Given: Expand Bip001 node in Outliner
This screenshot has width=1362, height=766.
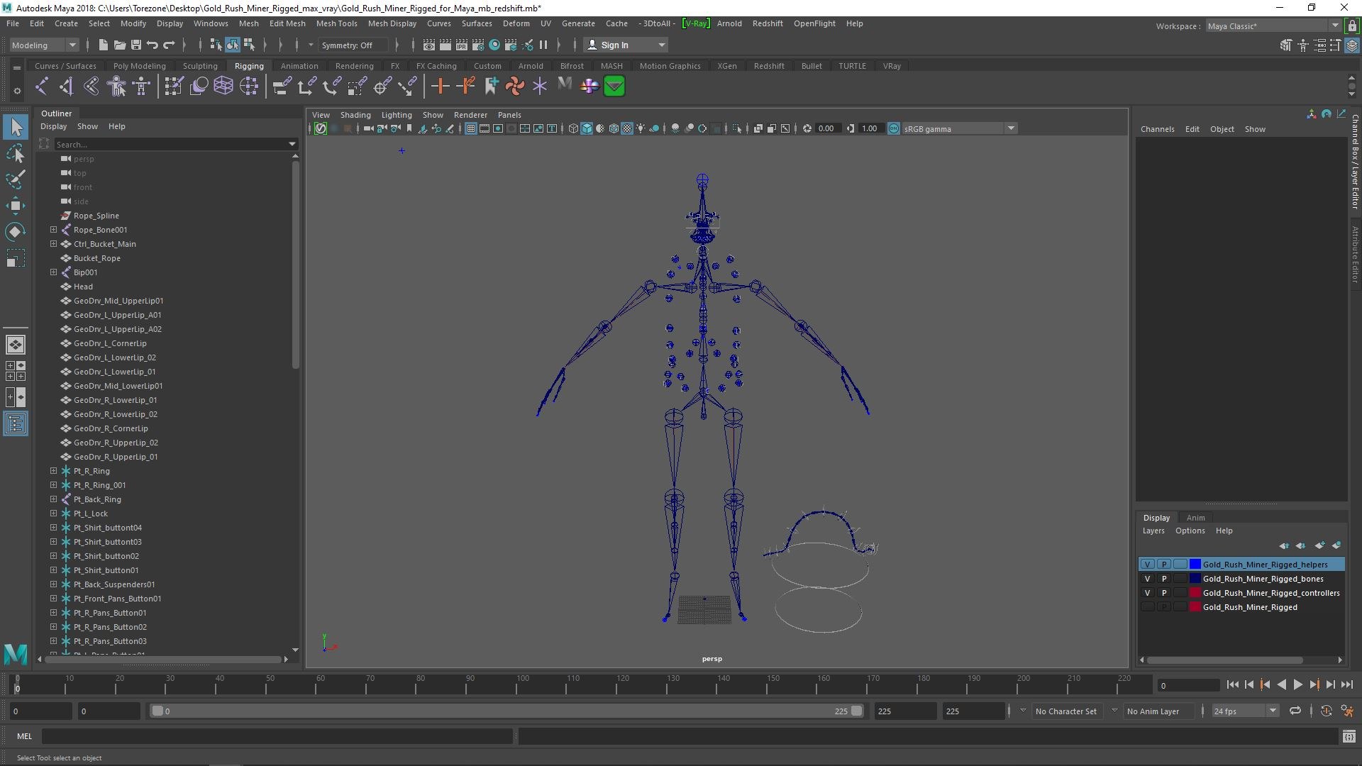Looking at the screenshot, I should click(53, 272).
